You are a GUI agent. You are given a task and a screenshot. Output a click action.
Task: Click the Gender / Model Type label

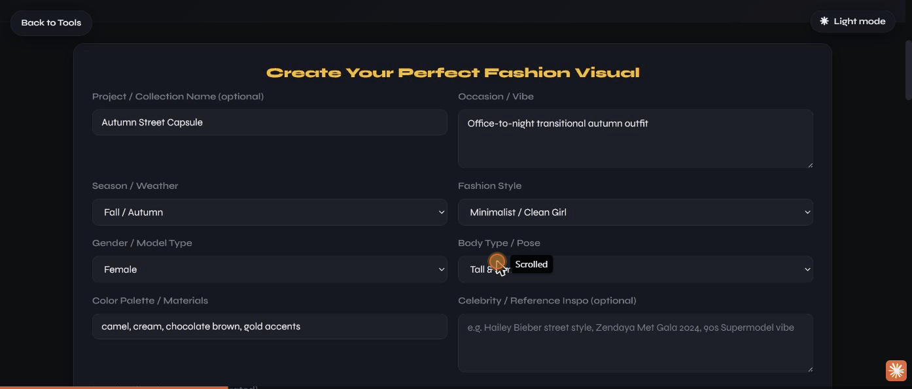click(x=142, y=243)
